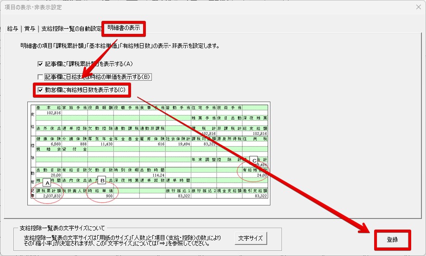Enable 日給または時給の単価を表示する(B) checkbox

(40, 77)
